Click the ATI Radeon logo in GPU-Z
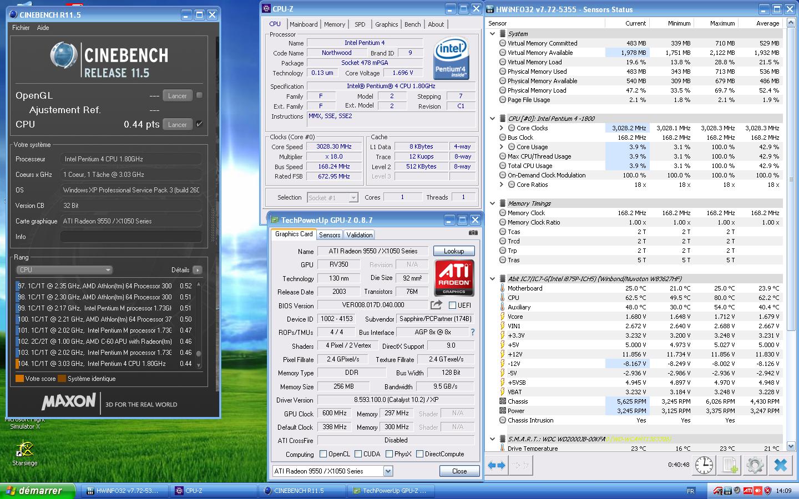The height and width of the screenshot is (499, 799). tap(454, 277)
